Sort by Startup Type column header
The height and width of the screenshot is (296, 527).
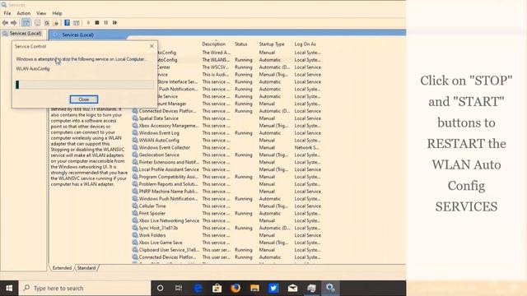coord(272,44)
